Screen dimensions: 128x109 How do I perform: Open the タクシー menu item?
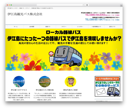(64, 27)
